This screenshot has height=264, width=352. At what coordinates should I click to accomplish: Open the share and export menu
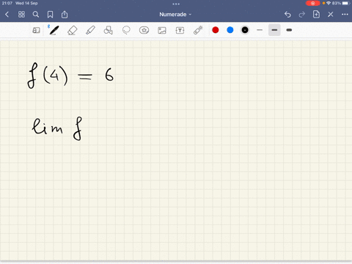tap(65, 15)
